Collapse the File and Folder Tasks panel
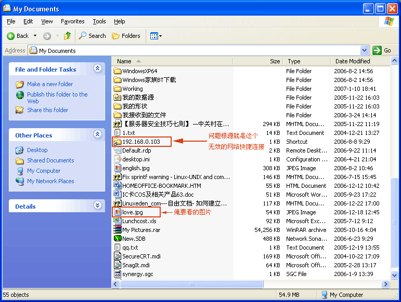This screenshot has width=401, height=302. (x=97, y=68)
